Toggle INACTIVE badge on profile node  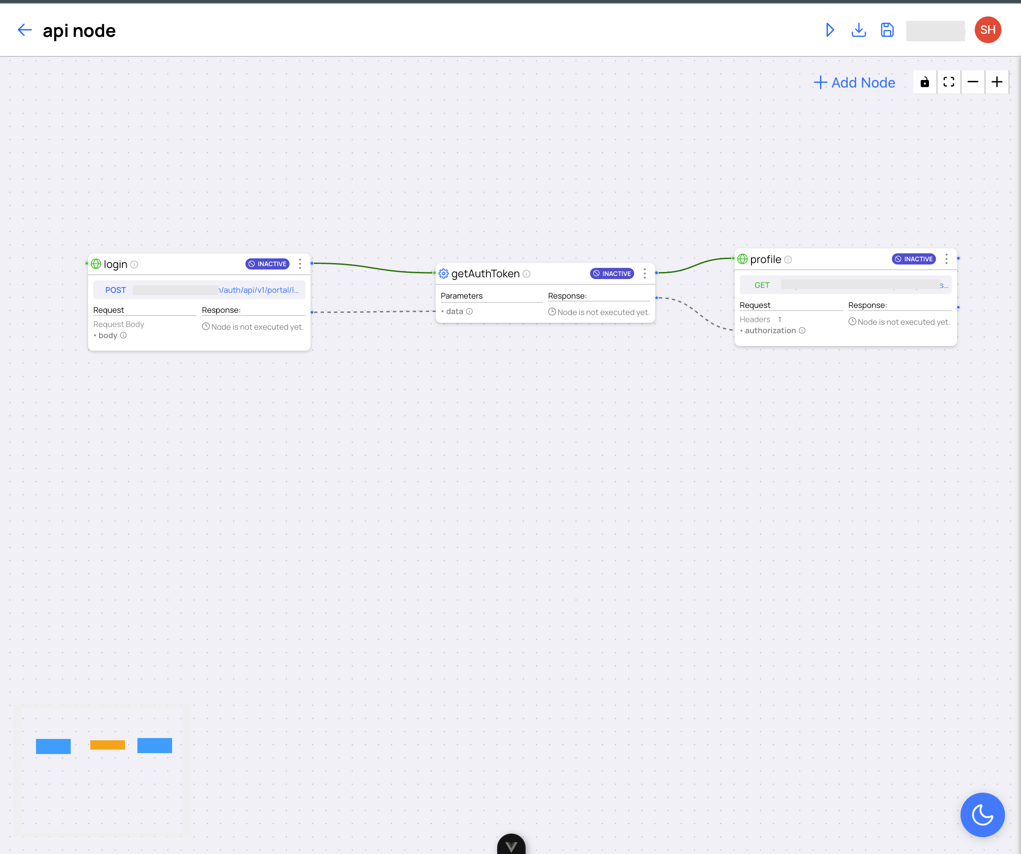(914, 259)
